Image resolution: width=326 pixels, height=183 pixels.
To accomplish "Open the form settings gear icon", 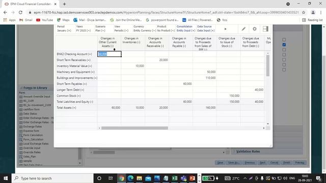I will (x=255, y=29).
